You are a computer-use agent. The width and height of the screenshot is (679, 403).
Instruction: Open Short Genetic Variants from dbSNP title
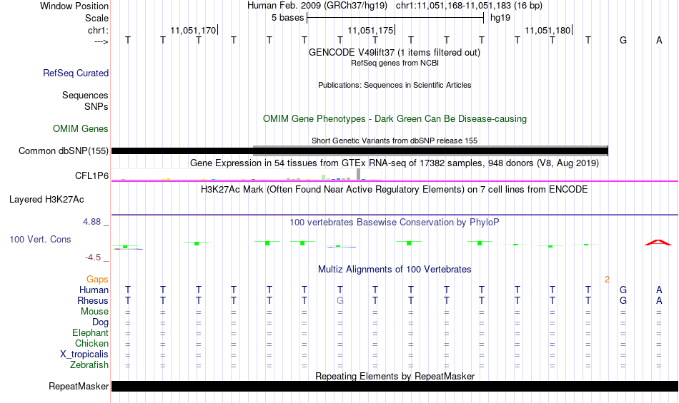click(395, 141)
